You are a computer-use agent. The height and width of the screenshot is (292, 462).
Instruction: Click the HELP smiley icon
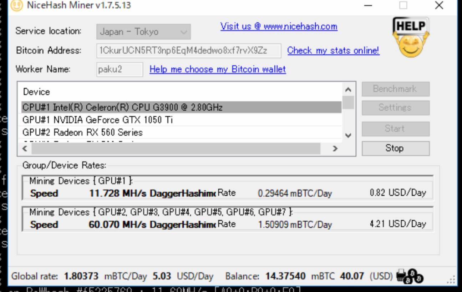click(410, 38)
